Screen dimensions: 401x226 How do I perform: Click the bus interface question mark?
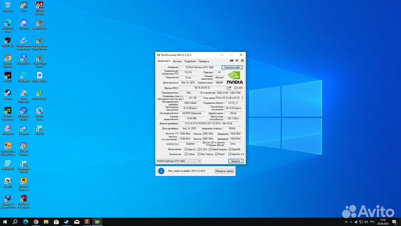[242, 98]
